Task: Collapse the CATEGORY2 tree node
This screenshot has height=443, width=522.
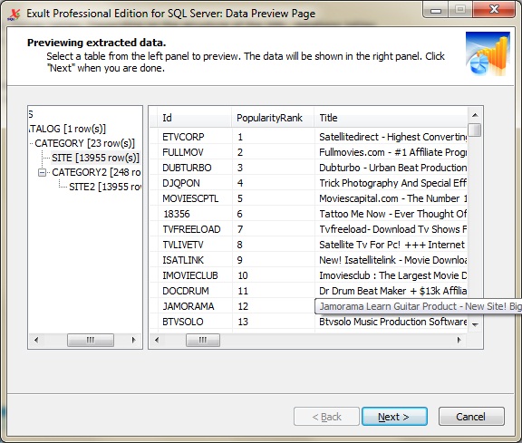Action: coord(42,172)
